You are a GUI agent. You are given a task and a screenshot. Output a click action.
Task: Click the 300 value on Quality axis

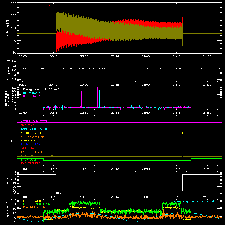tap(13, 172)
